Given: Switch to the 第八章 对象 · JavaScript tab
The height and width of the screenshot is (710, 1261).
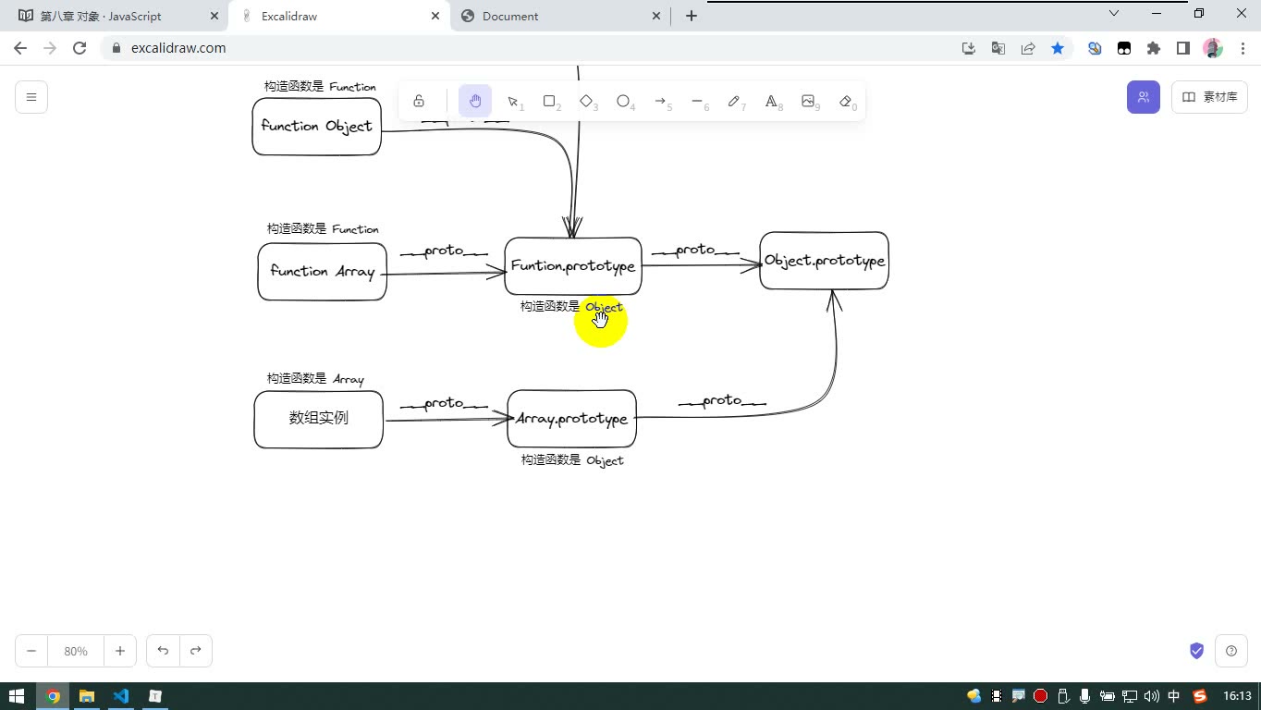Looking at the screenshot, I should pyautogui.click(x=116, y=16).
